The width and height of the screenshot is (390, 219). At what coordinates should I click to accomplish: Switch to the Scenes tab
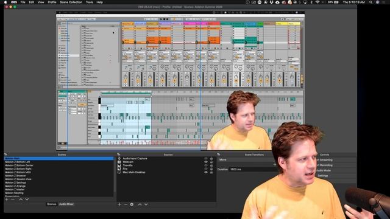click(52, 204)
